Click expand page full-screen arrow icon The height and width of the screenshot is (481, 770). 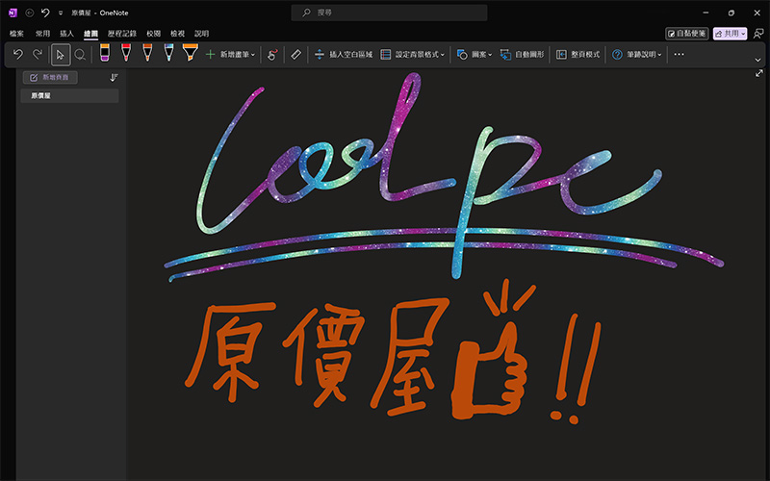tap(759, 73)
